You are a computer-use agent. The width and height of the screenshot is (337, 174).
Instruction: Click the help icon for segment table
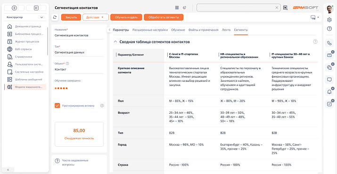tap(315, 42)
